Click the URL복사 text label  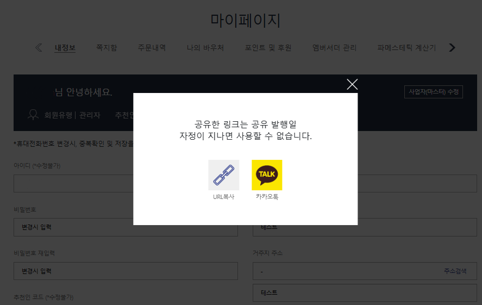point(223,197)
